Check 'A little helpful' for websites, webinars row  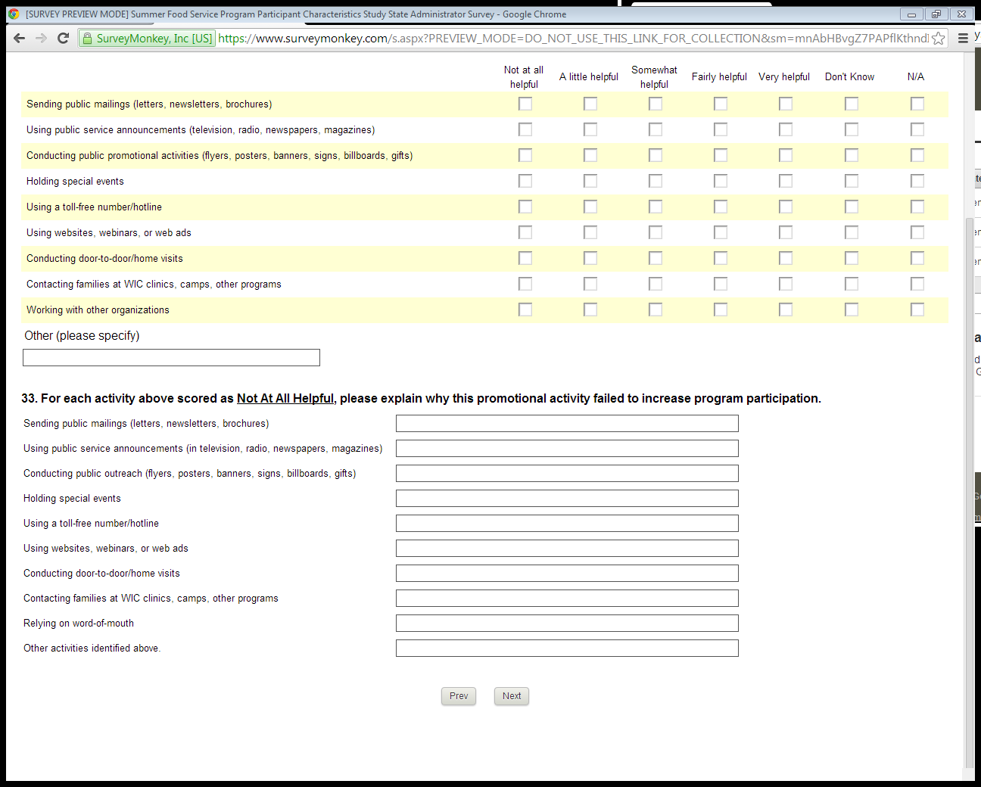click(590, 232)
